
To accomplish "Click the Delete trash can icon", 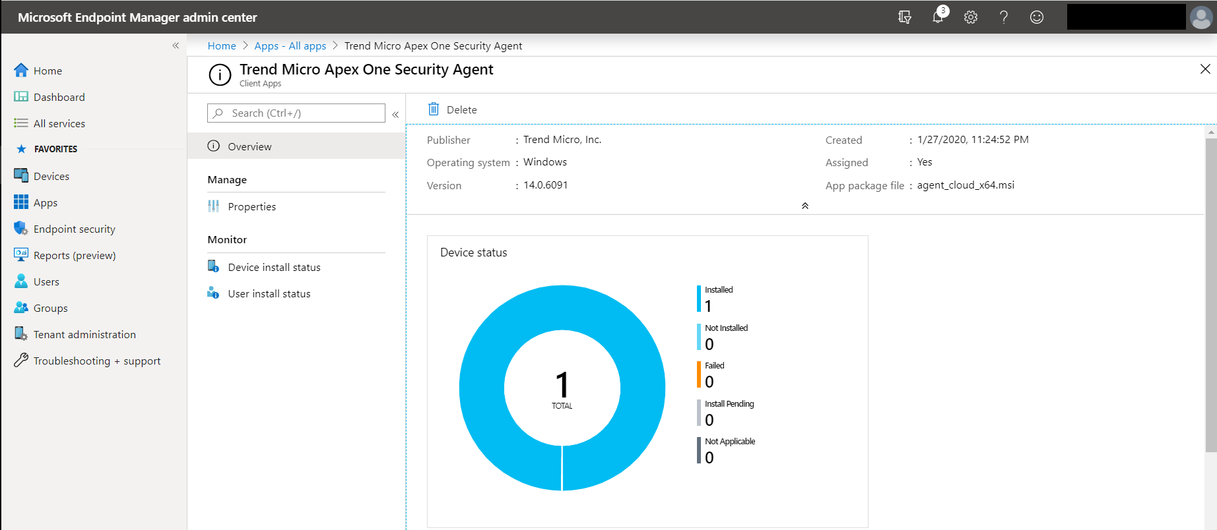I will 434,109.
